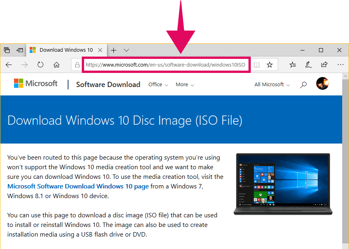Viewport: 349px width, 249px height.
Task: Select the Download Windows 10 tab
Action: [66, 50]
